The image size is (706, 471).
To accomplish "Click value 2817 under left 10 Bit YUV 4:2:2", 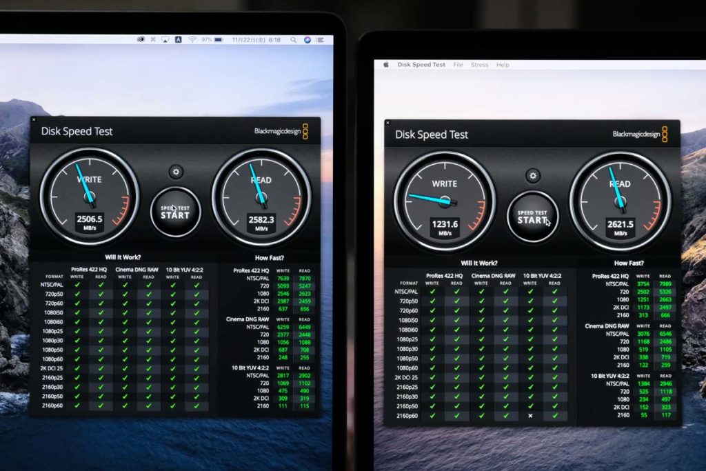I will [x=283, y=376].
